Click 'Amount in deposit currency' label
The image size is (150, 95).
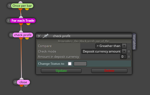58,57
